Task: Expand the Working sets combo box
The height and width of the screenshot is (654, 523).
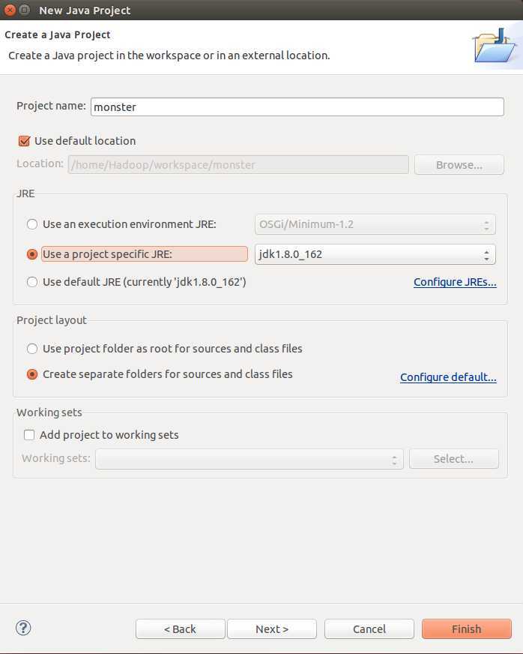Action: point(250,459)
